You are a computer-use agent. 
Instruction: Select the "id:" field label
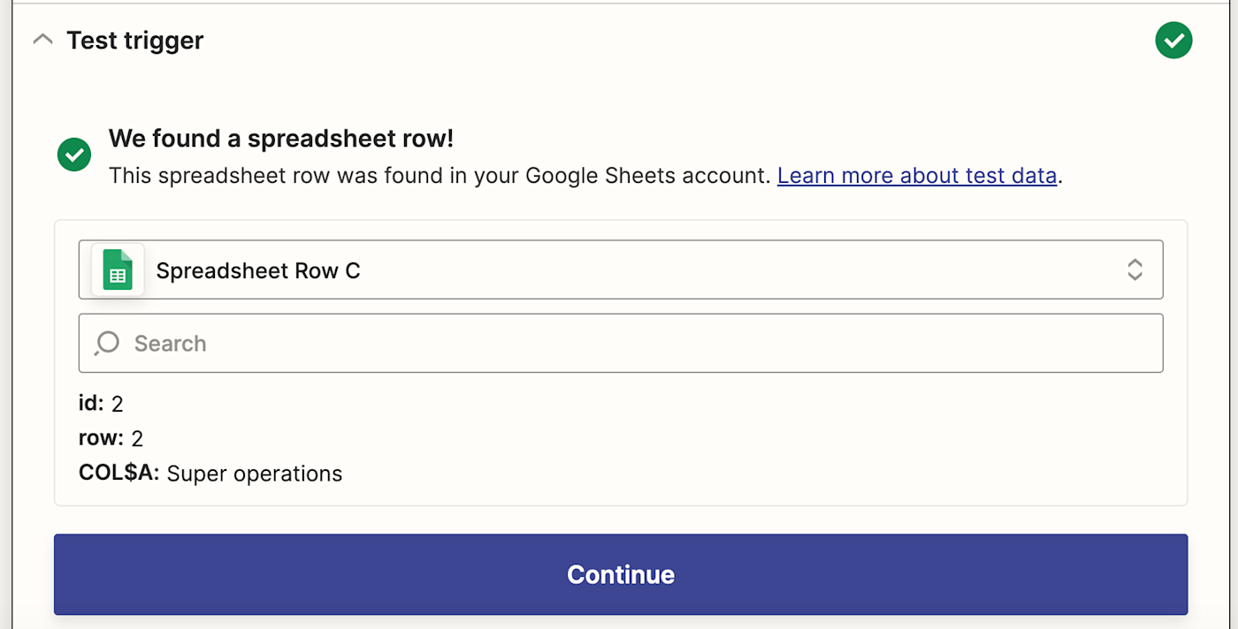click(91, 404)
